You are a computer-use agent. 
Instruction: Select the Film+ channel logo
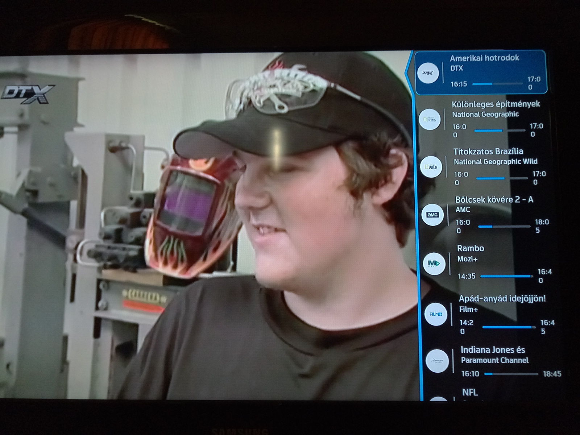[436, 314]
